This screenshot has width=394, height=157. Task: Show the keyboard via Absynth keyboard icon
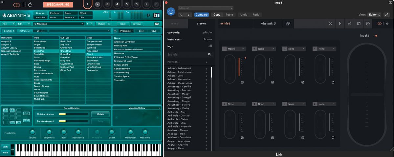(x=157, y=24)
